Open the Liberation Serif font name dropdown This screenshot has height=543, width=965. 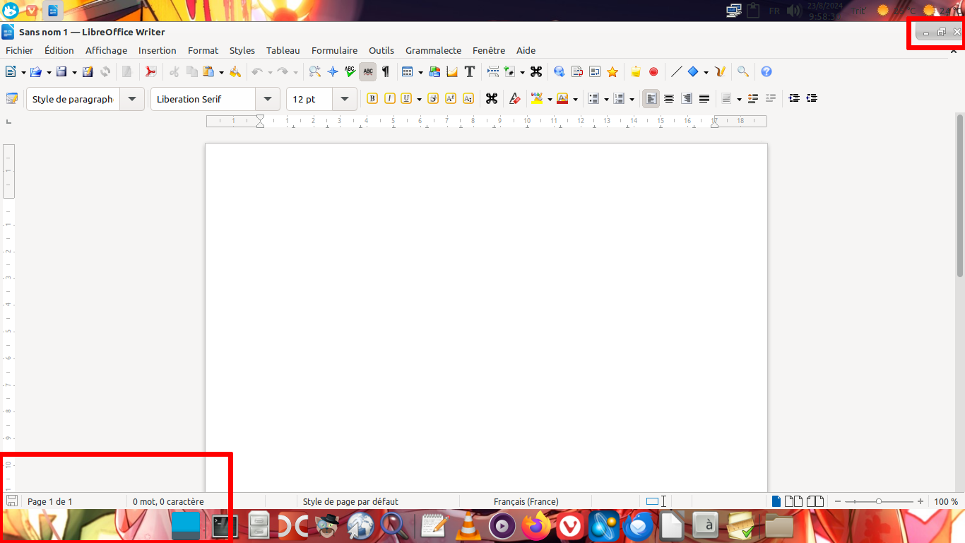click(267, 99)
